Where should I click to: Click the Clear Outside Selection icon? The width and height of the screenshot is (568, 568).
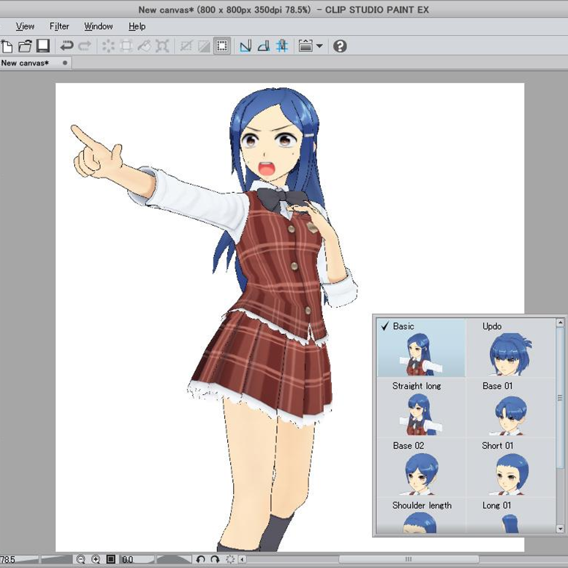pyautogui.click(x=126, y=46)
